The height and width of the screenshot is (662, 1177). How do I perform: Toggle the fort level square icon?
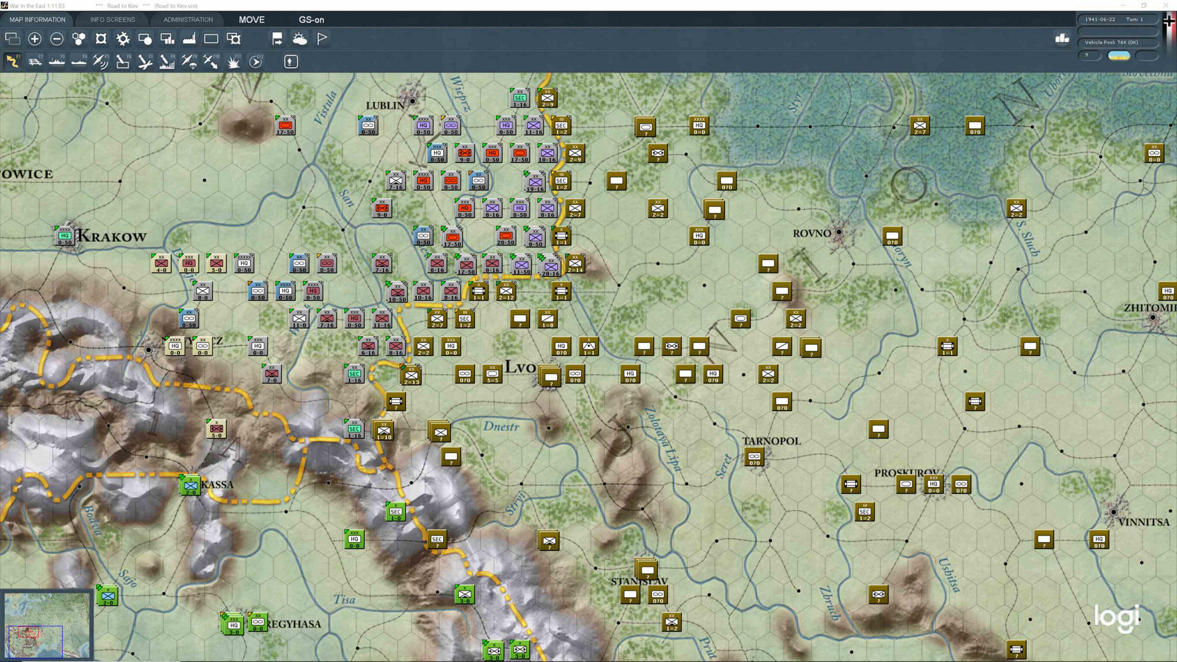pos(101,39)
